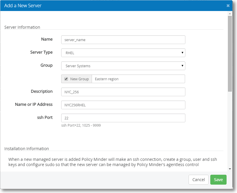
Task: Click the Installation Information section heading
Action: (x=27, y=149)
